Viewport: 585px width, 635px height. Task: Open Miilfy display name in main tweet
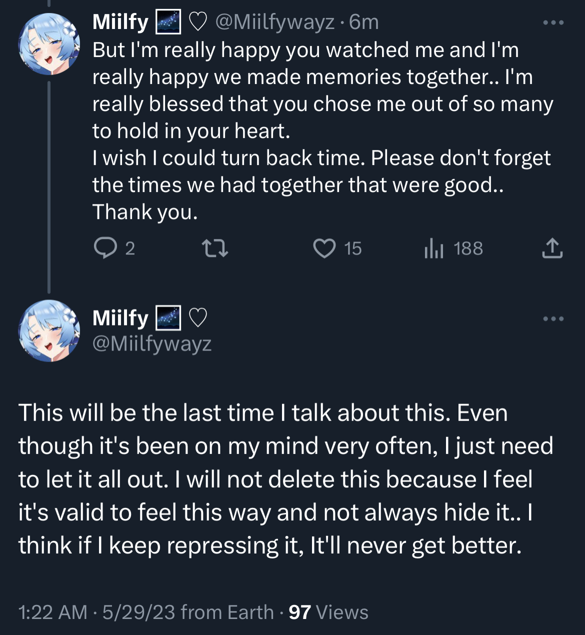(x=120, y=318)
